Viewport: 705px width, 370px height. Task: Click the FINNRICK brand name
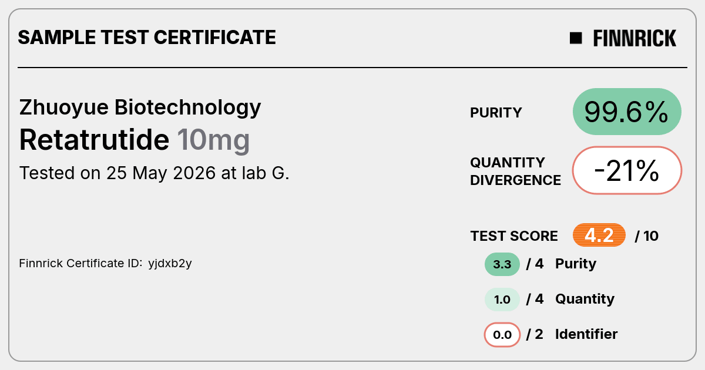pyautogui.click(x=634, y=38)
